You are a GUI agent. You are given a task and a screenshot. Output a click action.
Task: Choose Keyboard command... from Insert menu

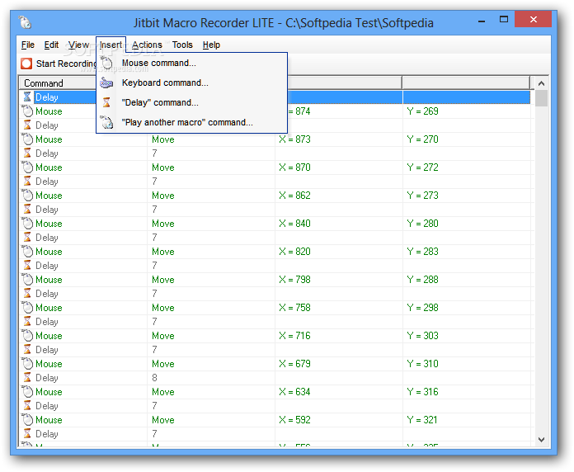[192, 83]
